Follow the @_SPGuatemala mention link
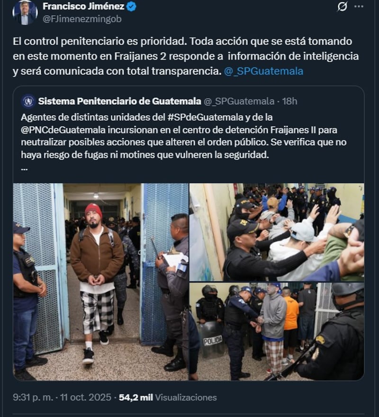 (263, 71)
